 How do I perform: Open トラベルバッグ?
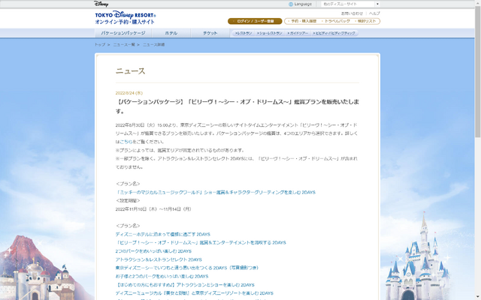coord(336,21)
